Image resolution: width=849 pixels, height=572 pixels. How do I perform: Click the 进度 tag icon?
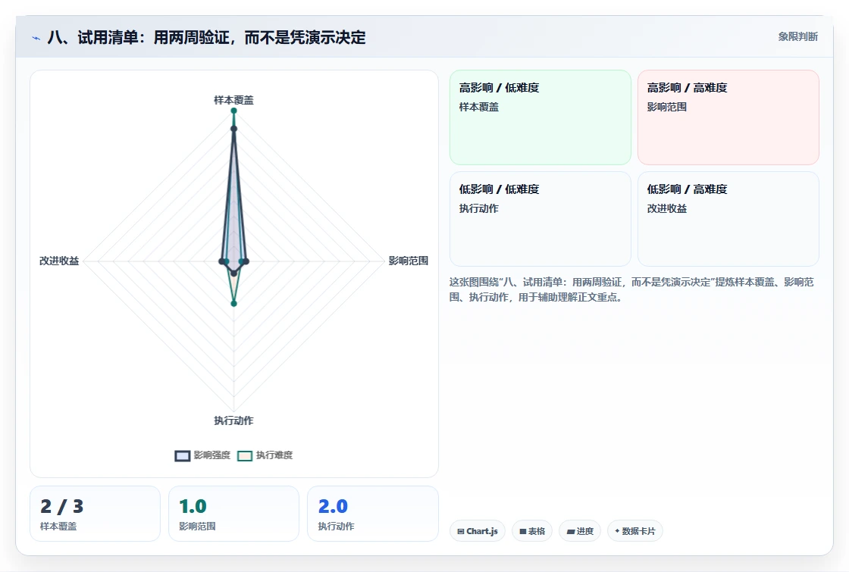570,531
